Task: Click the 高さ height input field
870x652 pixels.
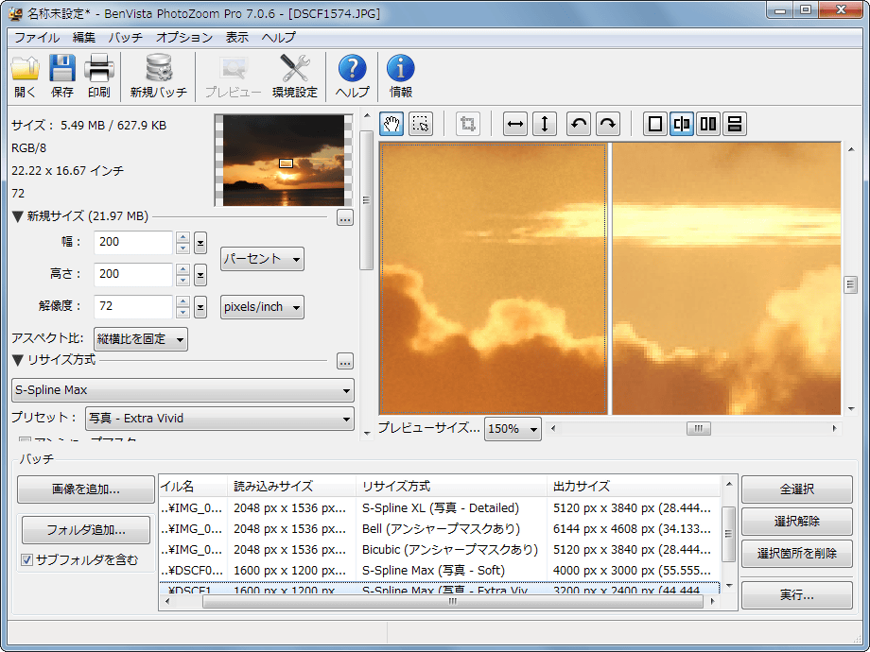Action: click(x=133, y=274)
